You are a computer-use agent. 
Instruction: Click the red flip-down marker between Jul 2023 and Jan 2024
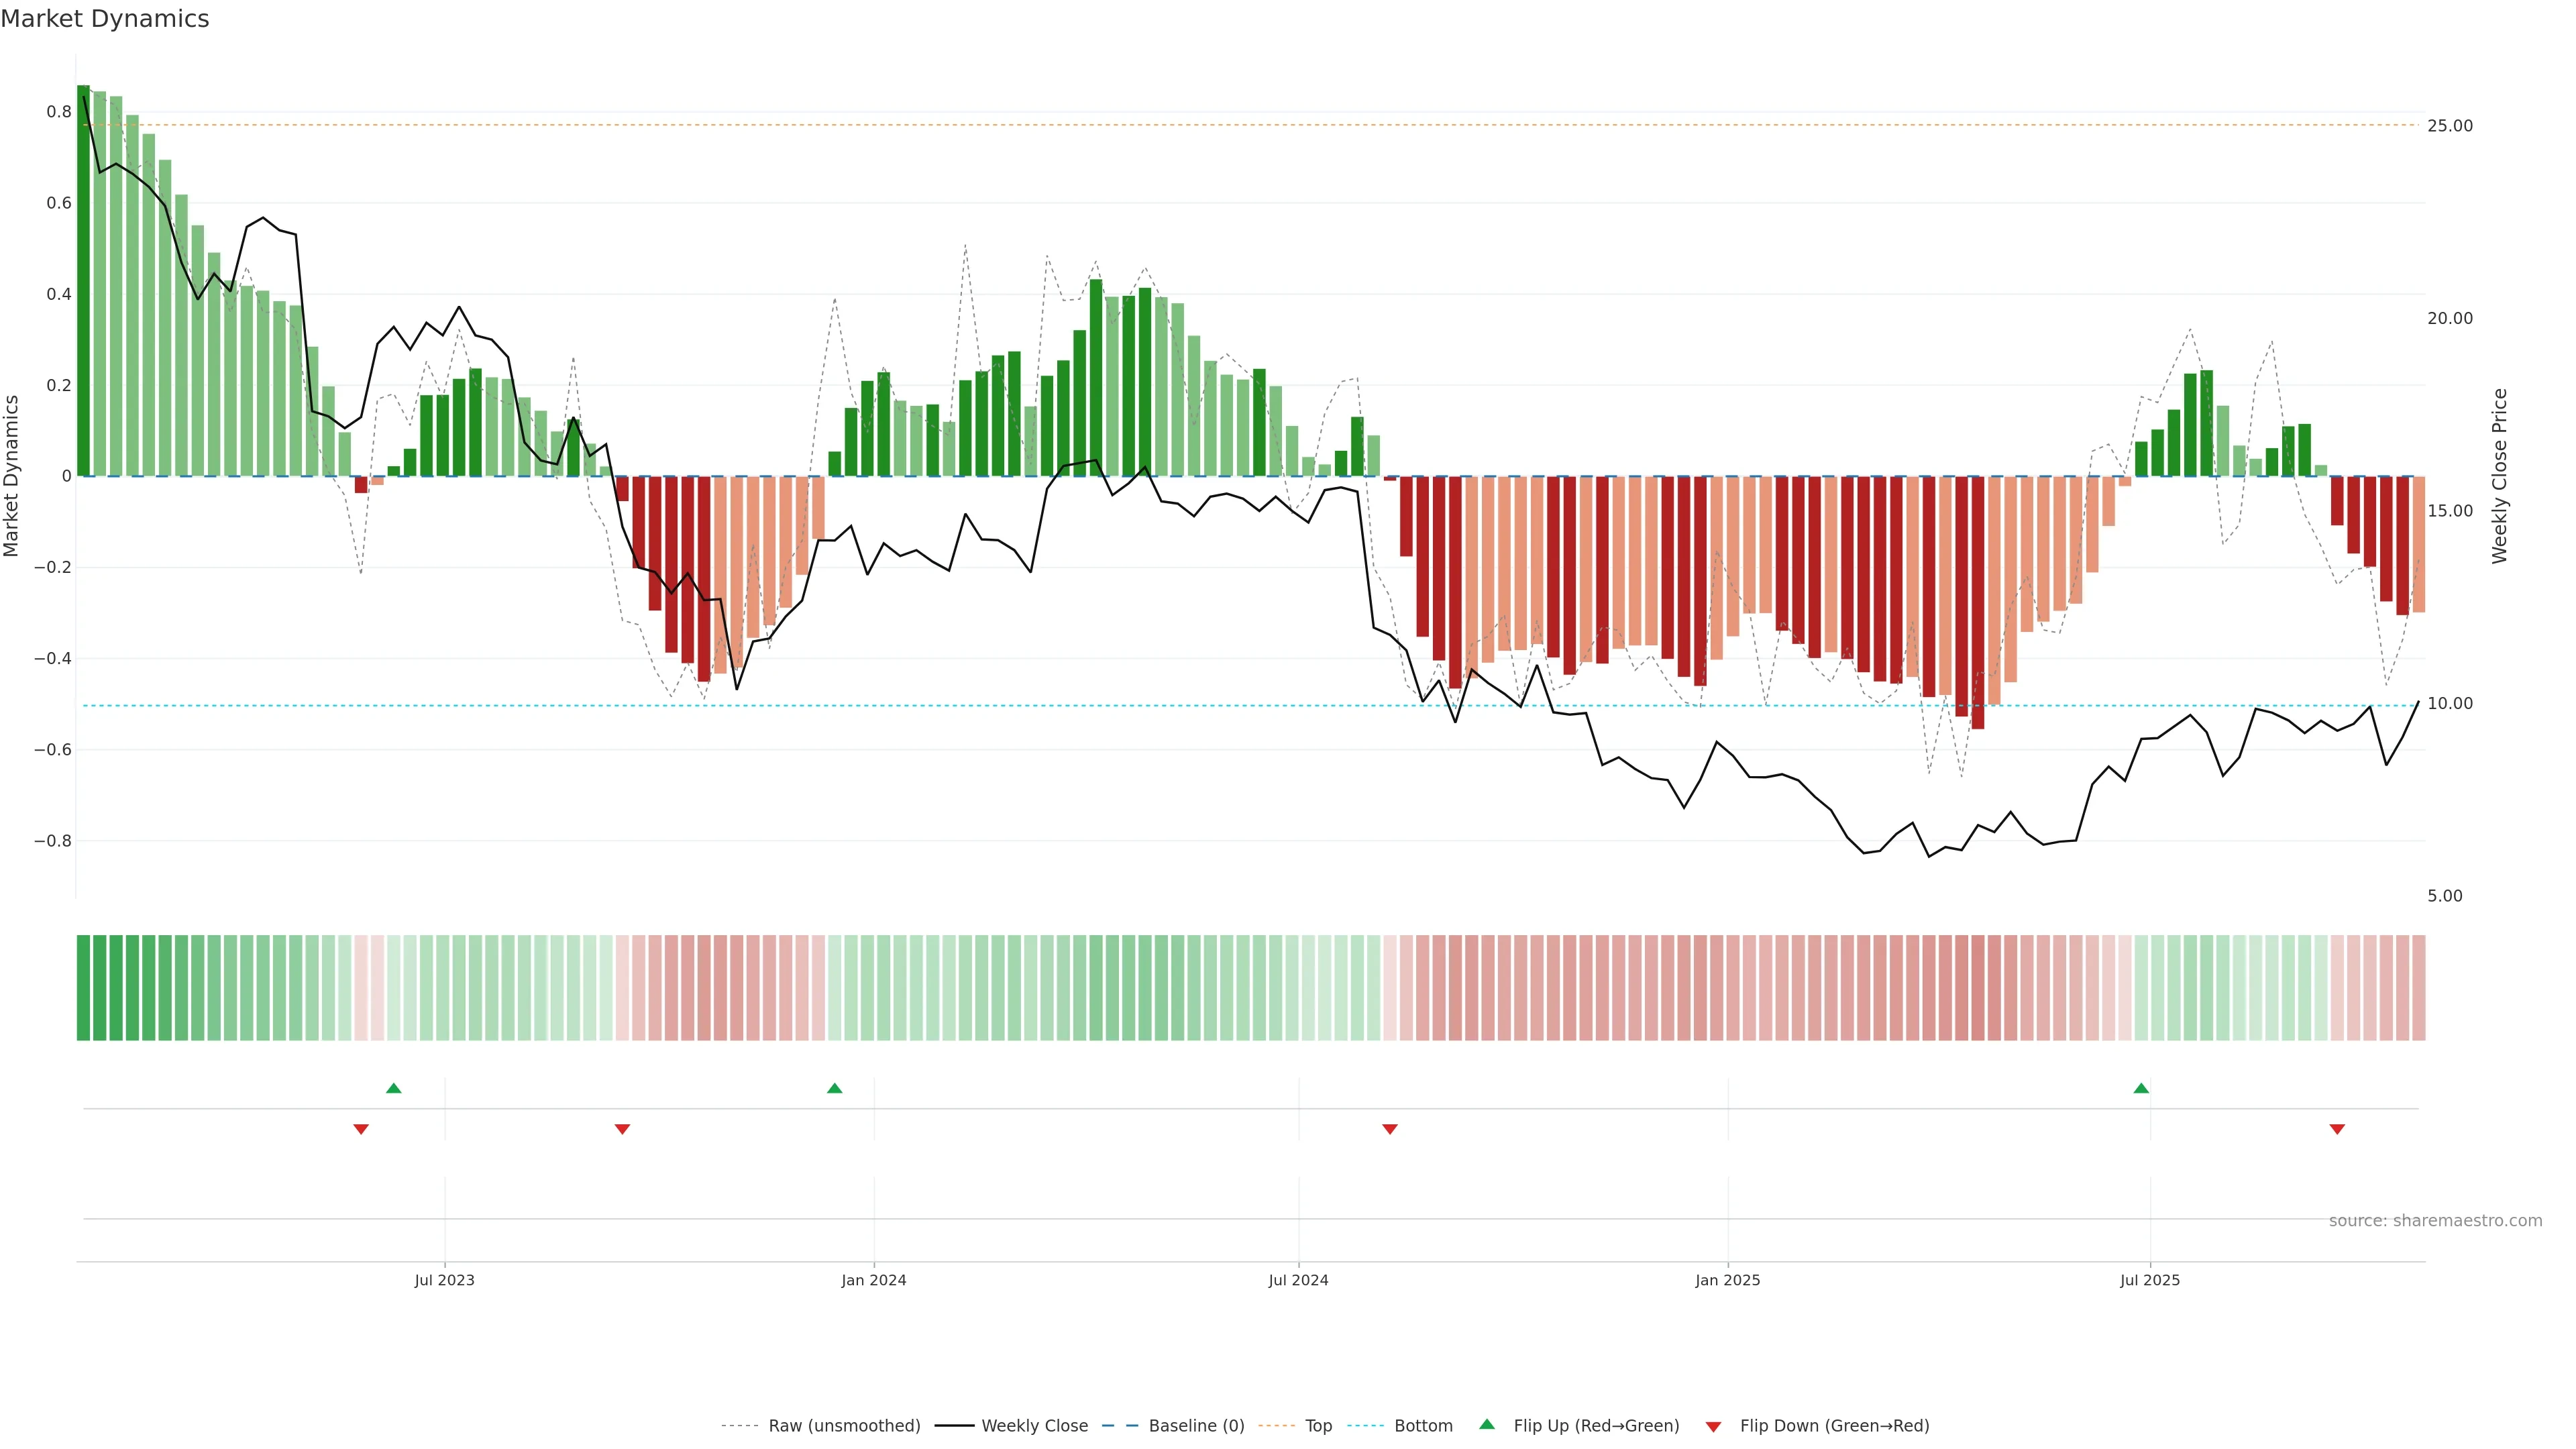622,1129
